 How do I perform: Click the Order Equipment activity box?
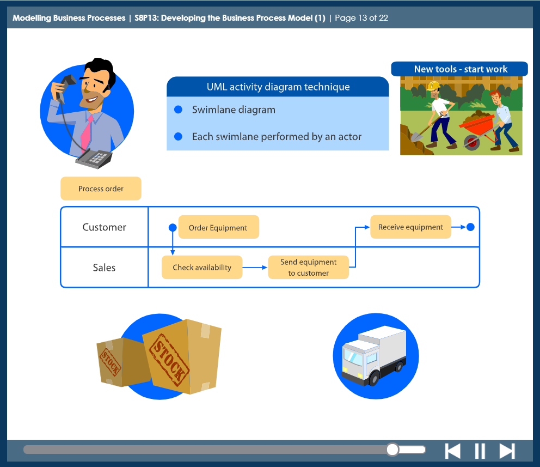pyautogui.click(x=218, y=228)
